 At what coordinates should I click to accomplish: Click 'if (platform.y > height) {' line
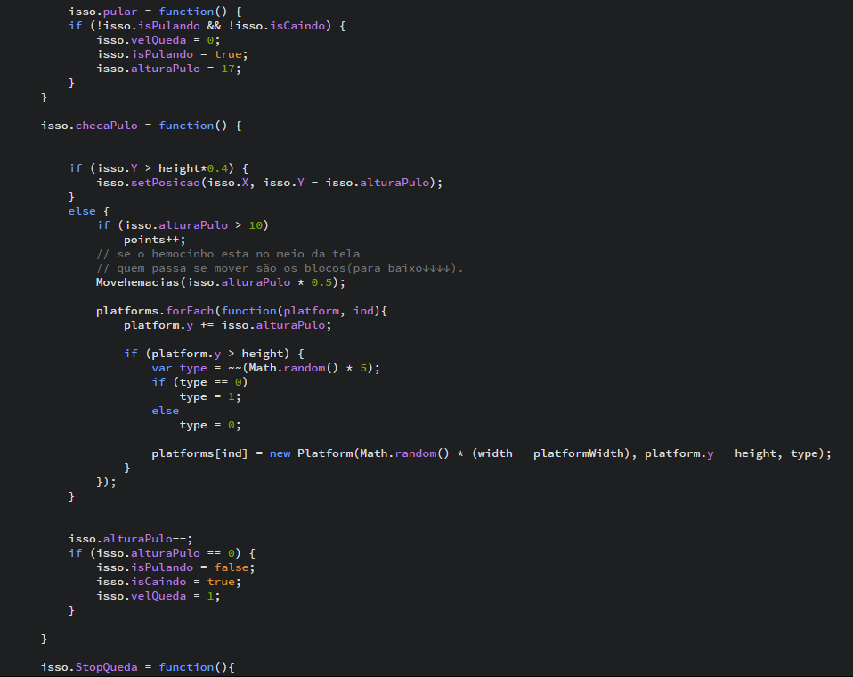click(214, 353)
